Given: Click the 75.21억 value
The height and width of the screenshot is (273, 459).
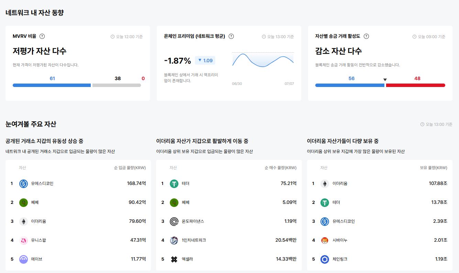Looking at the screenshot, I should pyautogui.click(x=288, y=184).
